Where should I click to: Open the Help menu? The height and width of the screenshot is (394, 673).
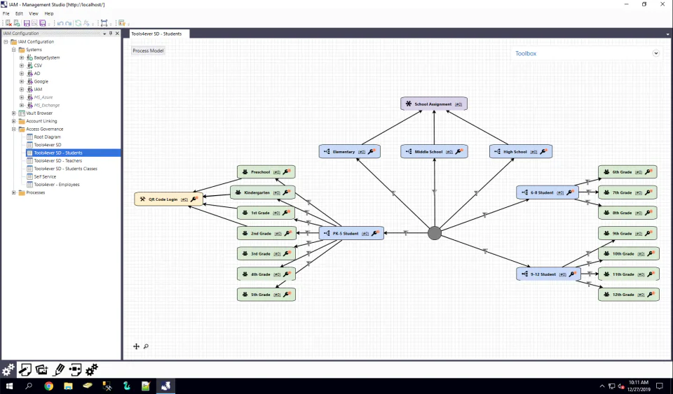tap(49, 14)
